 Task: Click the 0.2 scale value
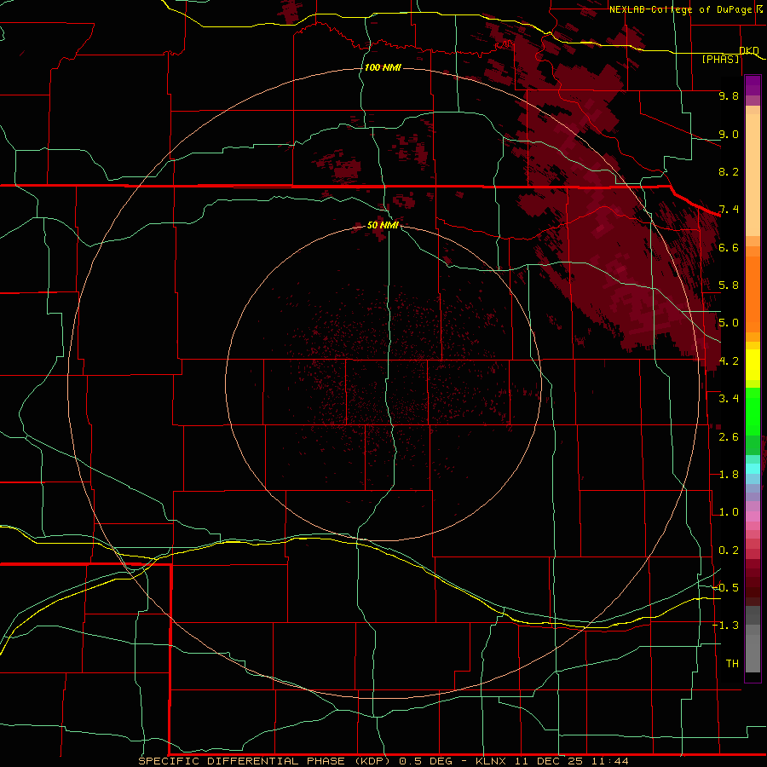coord(729,551)
